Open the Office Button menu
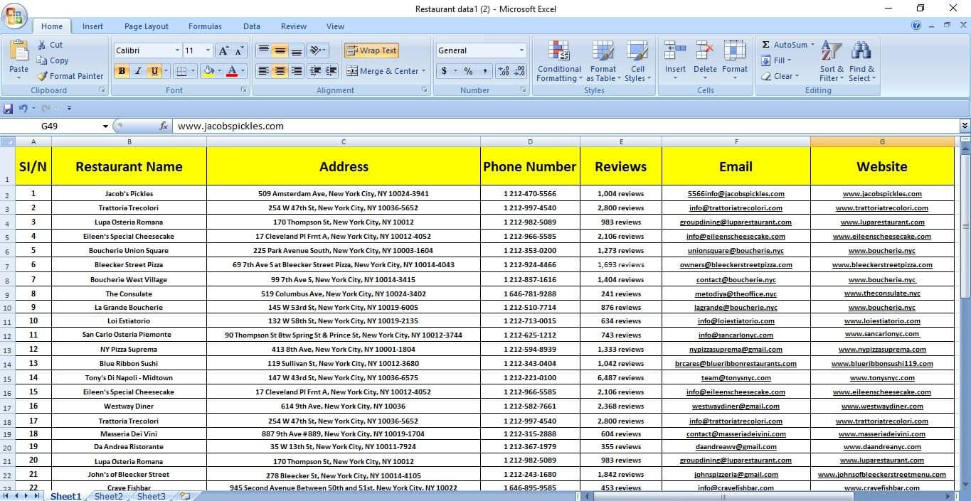This screenshot has height=501, width=971. (x=14, y=16)
